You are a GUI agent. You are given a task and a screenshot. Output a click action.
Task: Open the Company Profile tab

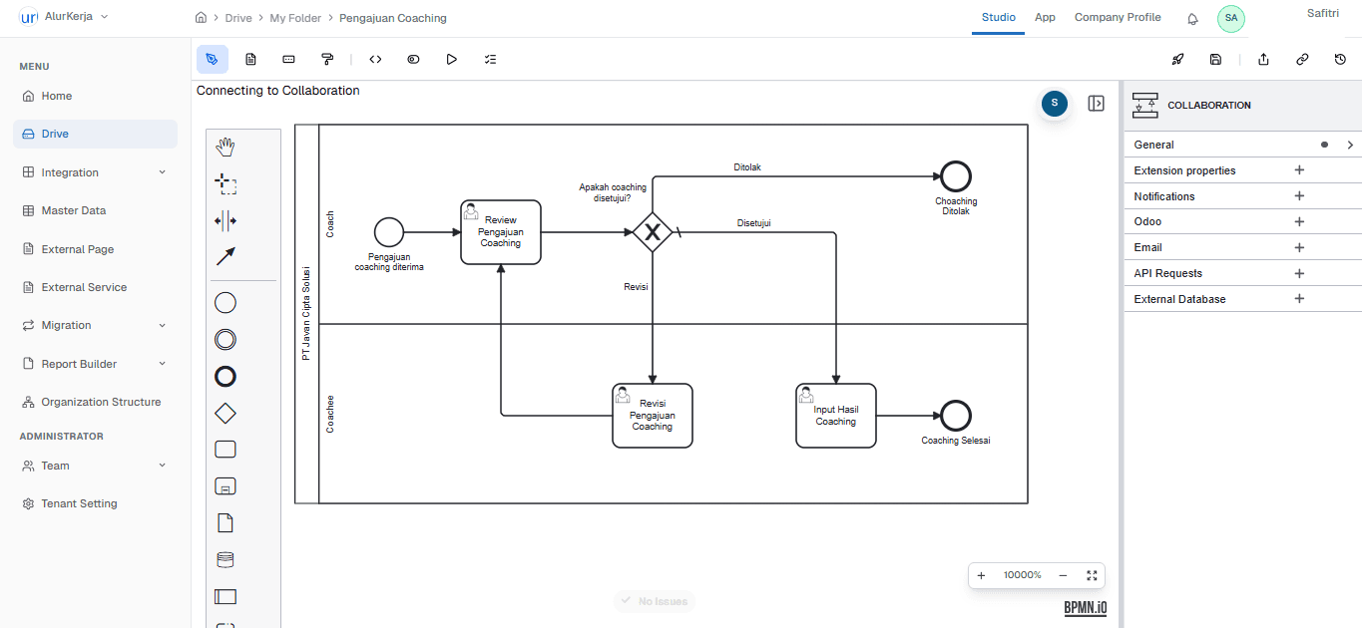tap(1118, 17)
